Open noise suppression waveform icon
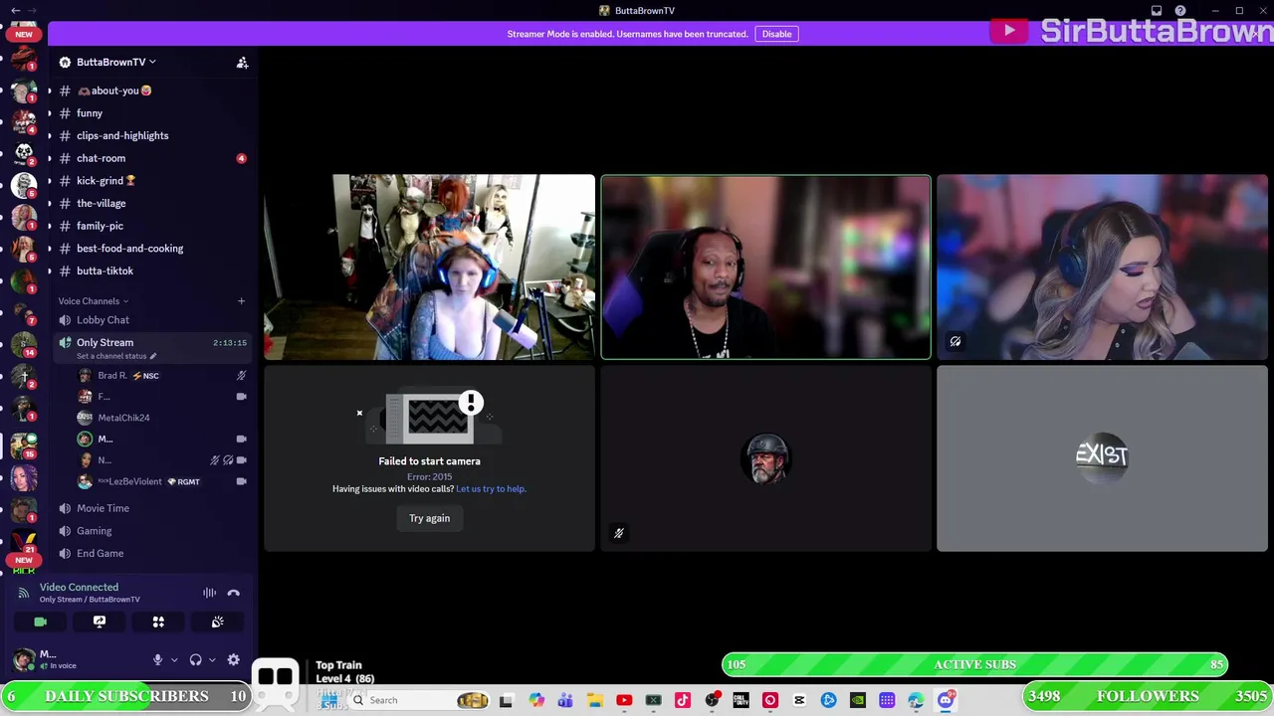Screen dimensions: 1274x716 click(x=210, y=593)
